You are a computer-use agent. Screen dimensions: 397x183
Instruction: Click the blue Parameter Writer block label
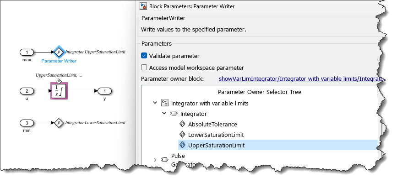coord(59,61)
